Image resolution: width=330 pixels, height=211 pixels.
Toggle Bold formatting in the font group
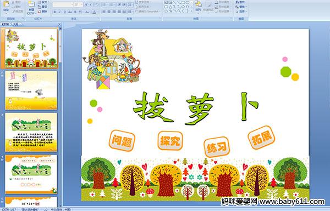coord(54,12)
